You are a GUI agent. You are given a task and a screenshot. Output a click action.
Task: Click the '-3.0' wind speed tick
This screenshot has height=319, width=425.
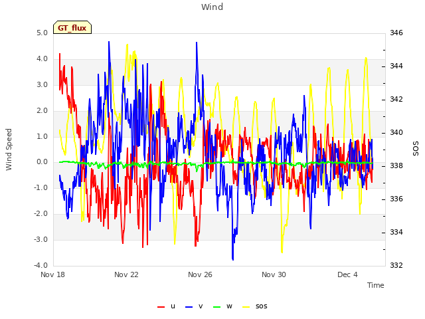(x=41, y=239)
